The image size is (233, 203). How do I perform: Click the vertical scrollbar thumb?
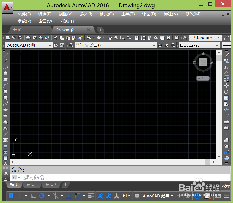click(x=219, y=58)
